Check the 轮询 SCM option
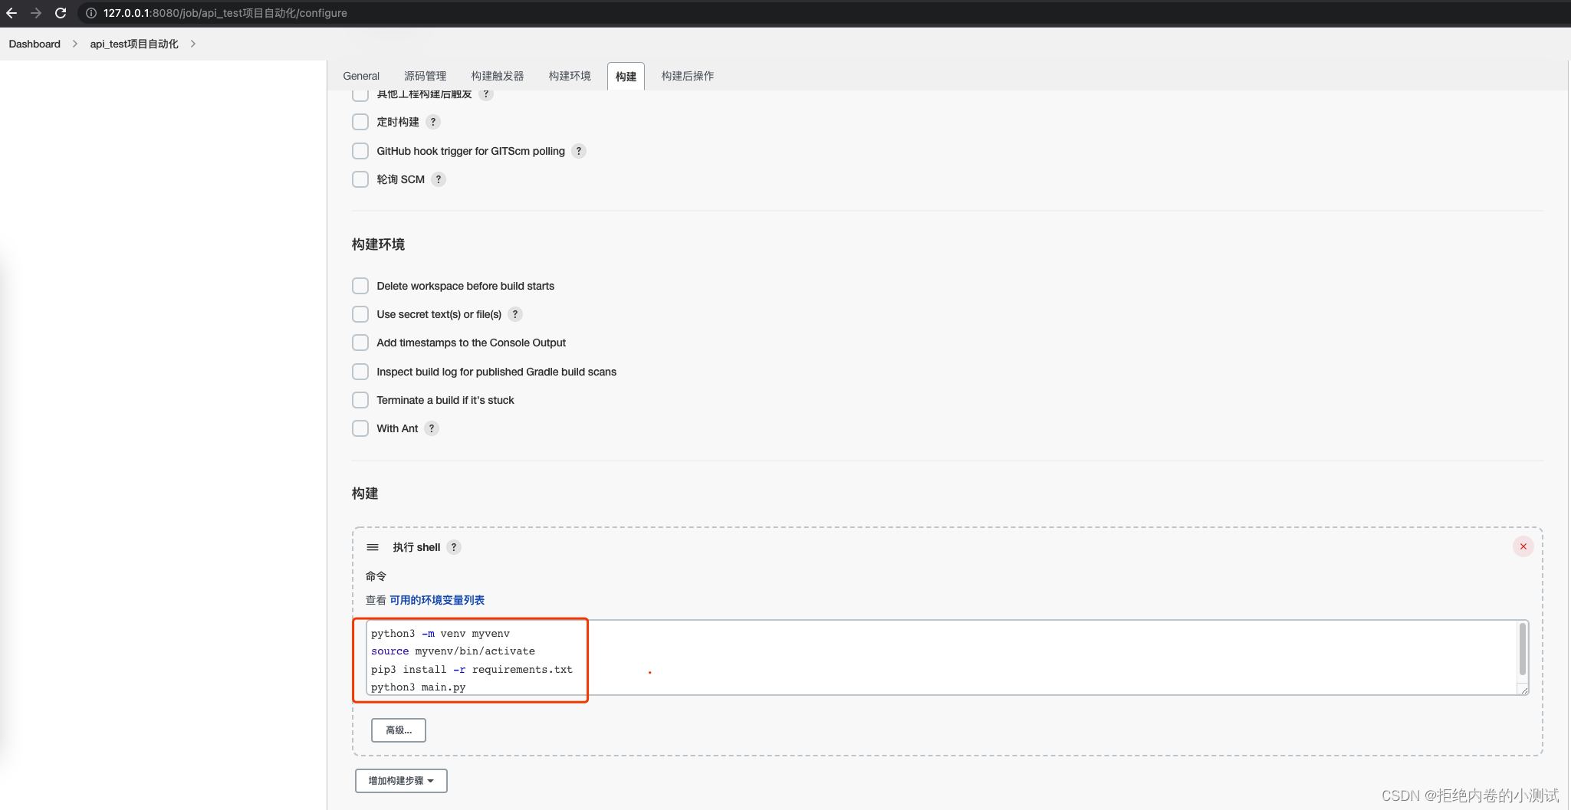 tap(360, 179)
